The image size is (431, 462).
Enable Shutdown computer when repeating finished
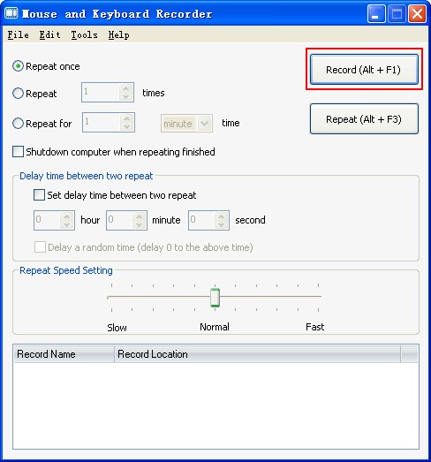click(18, 152)
